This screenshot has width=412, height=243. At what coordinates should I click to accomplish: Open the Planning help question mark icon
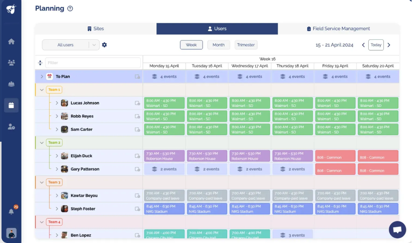pyautogui.click(x=70, y=9)
